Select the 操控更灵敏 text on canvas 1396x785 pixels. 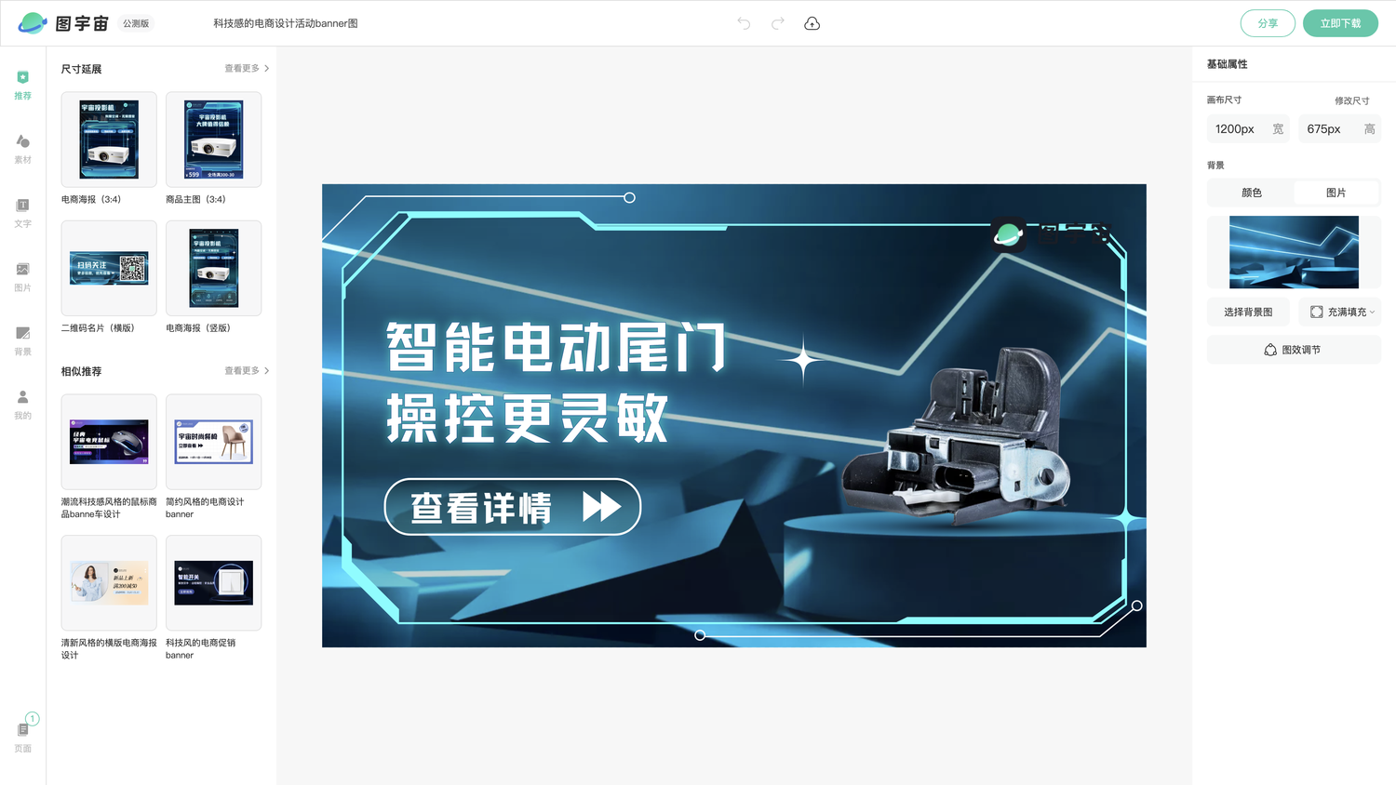point(528,418)
